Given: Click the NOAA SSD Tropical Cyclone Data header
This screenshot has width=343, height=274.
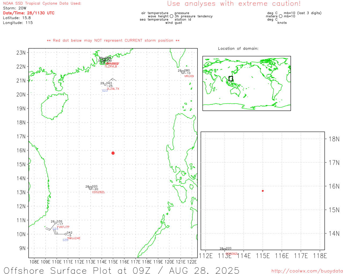Looking at the screenshot, I should pos(42,3).
